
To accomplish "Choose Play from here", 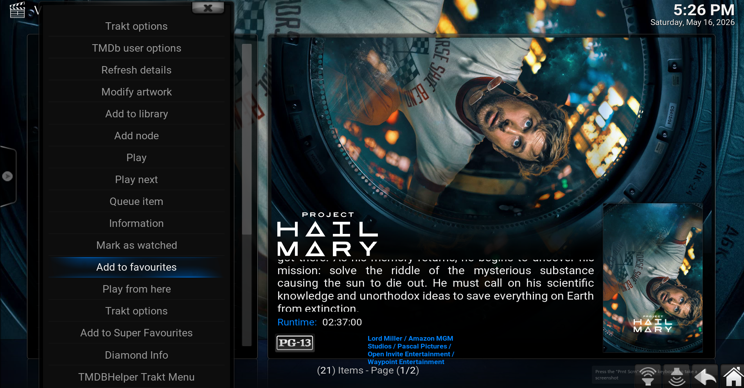I will pos(137,289).
